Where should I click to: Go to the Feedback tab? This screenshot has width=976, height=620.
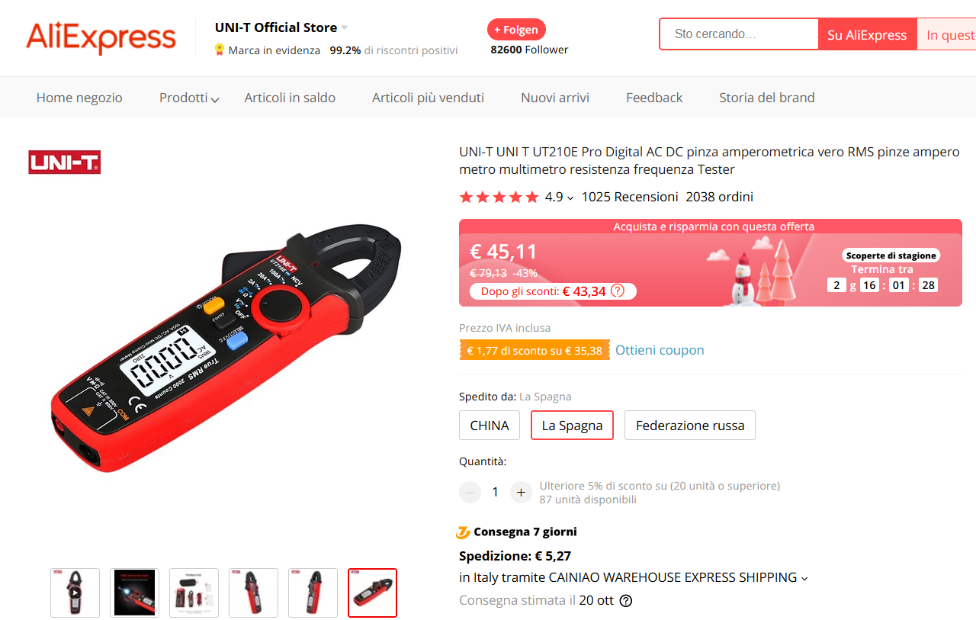tap(654, 98)
